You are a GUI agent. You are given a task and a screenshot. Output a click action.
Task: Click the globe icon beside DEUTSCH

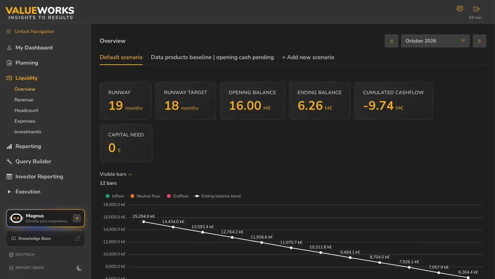click(11, 255)
